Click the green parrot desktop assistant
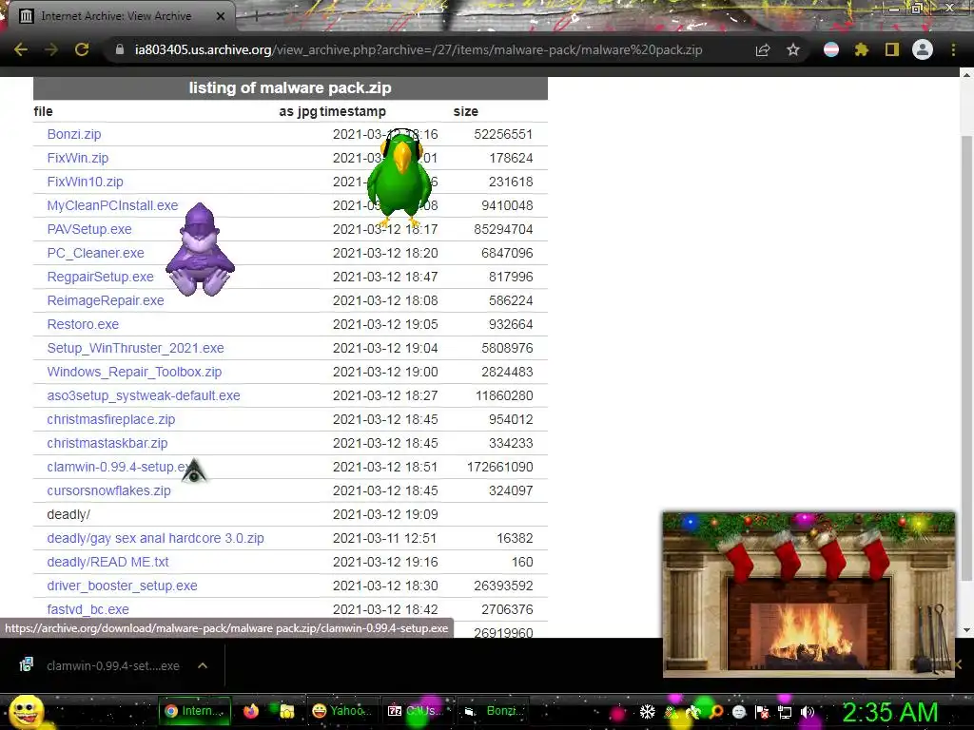The image size is (974, 730). (x=399, y=180)
